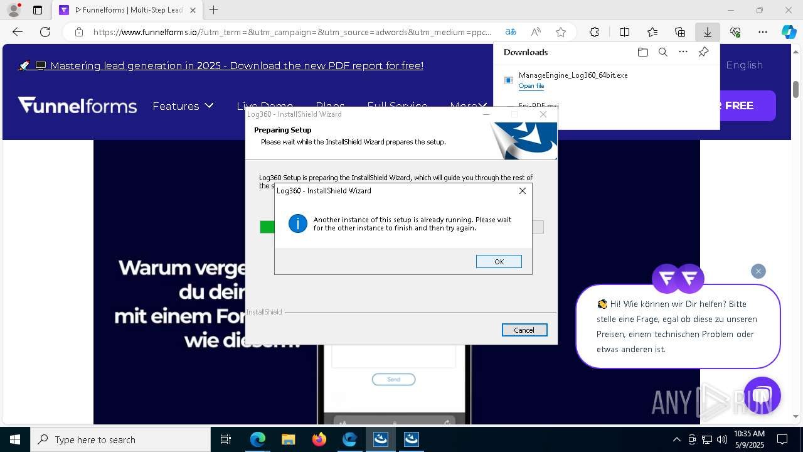Click the translate page icon
The image size is (803, 452).
[x=511, y=32]
